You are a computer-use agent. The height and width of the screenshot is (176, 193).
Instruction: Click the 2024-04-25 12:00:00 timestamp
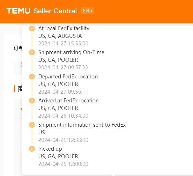tap(63, 164)
